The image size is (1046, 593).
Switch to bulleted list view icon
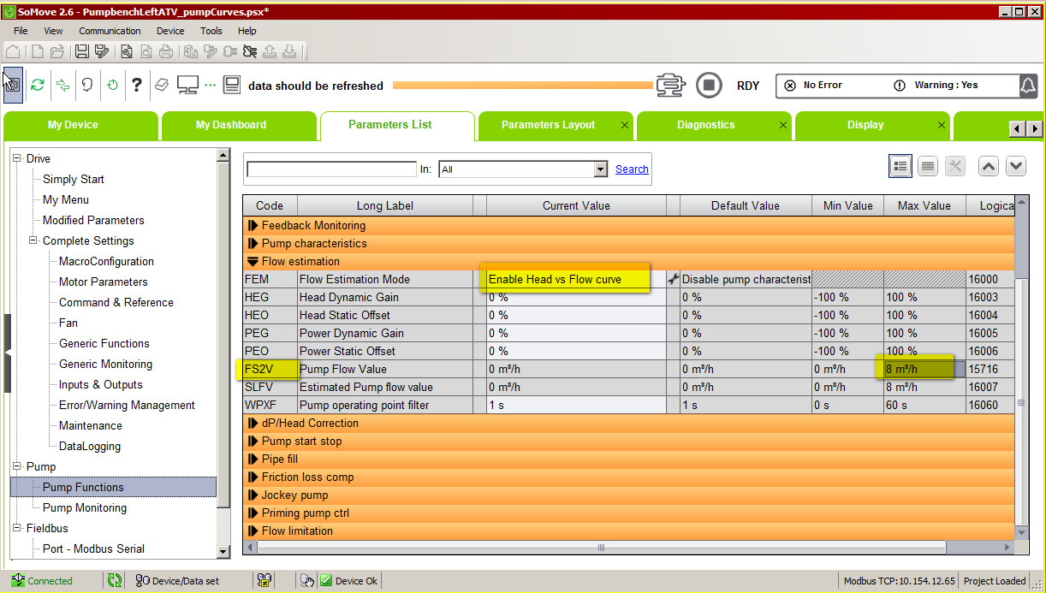pos(900,166)
